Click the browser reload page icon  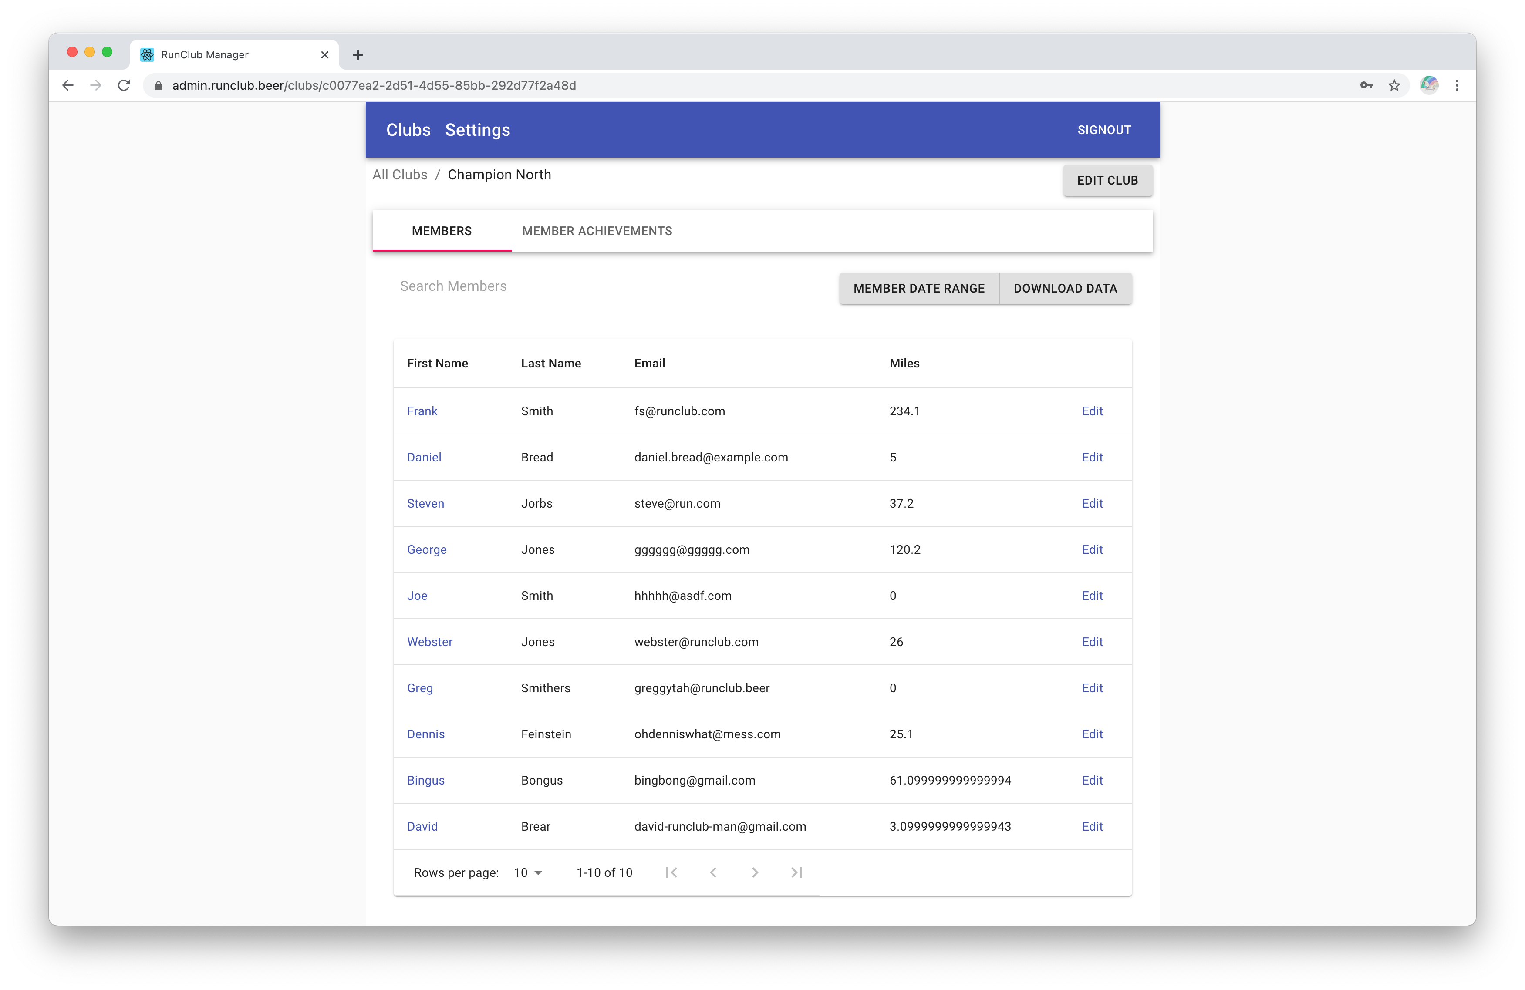coord(124,85)
